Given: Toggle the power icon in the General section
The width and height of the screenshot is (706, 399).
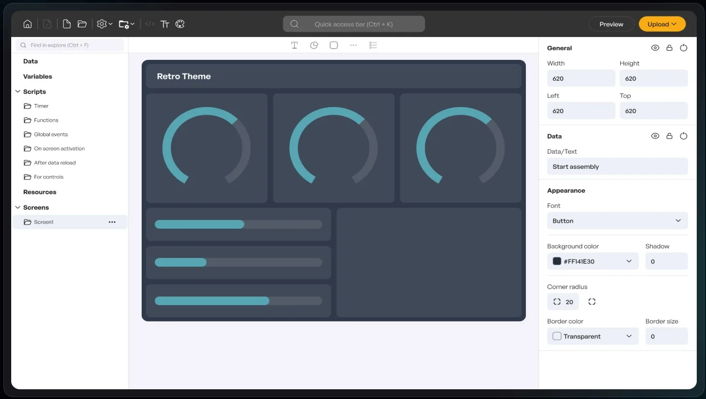Looking at the screenshot, I should [684, 48].
